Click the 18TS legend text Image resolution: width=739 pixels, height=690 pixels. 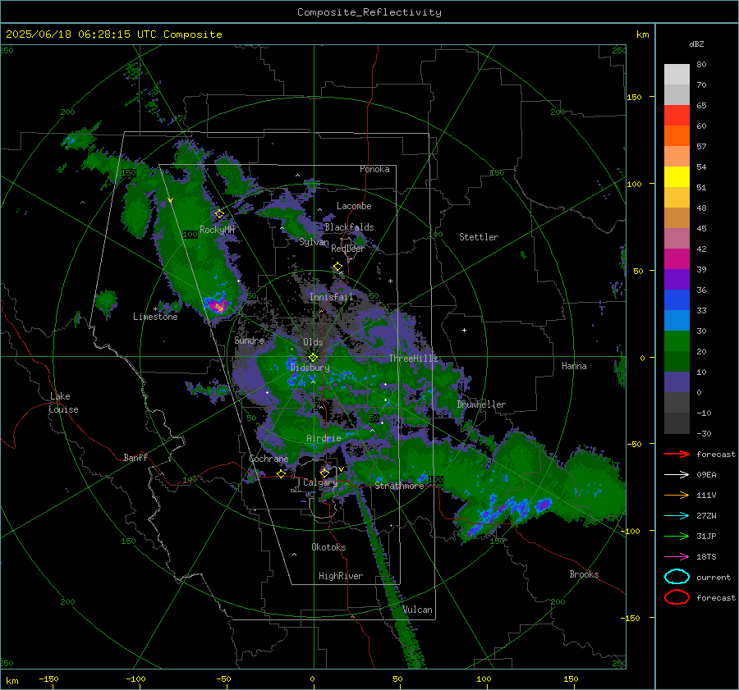[x=706, y=557]
